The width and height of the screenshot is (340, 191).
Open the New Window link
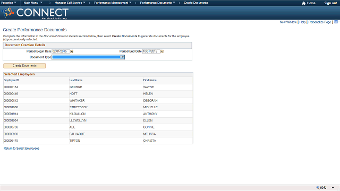[288, 22]
